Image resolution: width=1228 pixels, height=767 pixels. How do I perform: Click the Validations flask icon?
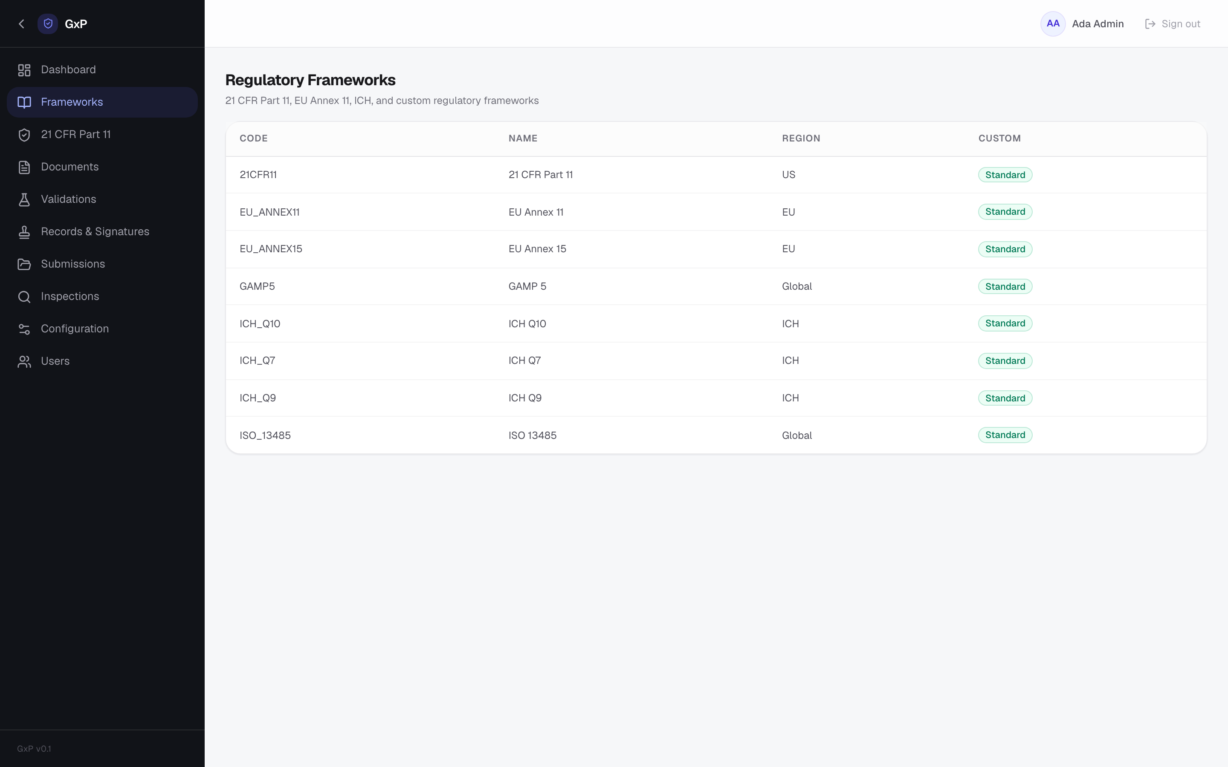tap(24, 199)
